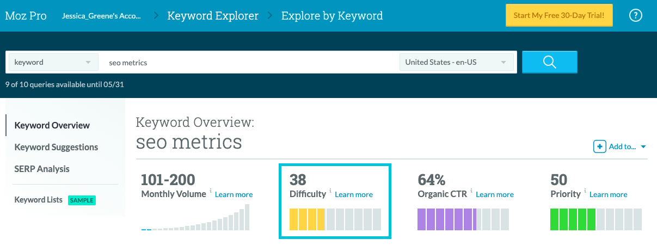Click the 101-200 monthly volume value
Viewport: 657px width, 245px height.
(168, 179)
